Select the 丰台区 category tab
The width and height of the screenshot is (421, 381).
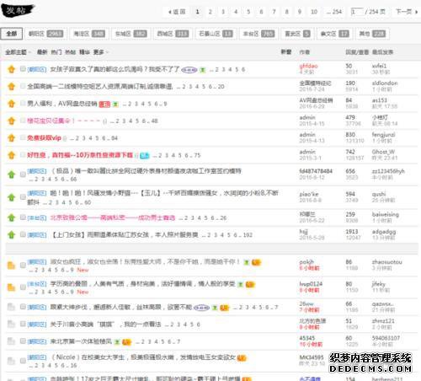coord(258,34)
